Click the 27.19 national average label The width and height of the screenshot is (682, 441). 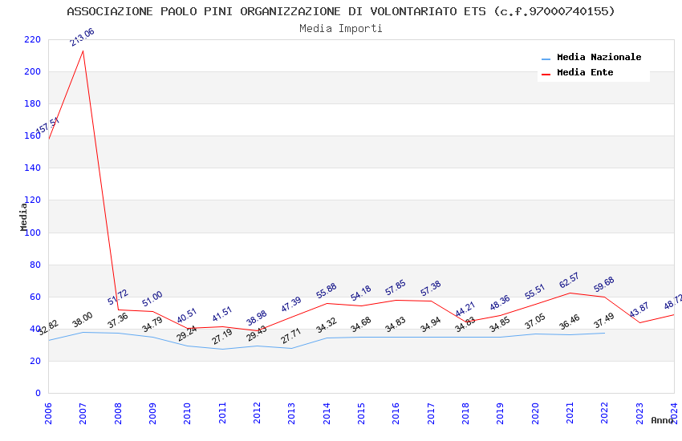coord(222,337)
